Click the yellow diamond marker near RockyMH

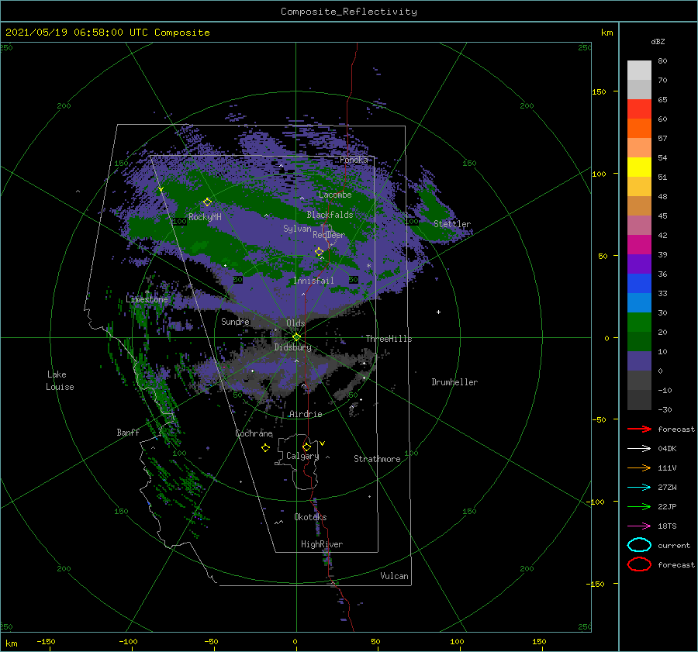click(207, 202)
